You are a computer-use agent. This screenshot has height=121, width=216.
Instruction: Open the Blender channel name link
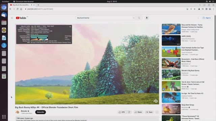(x=24, y=111)
